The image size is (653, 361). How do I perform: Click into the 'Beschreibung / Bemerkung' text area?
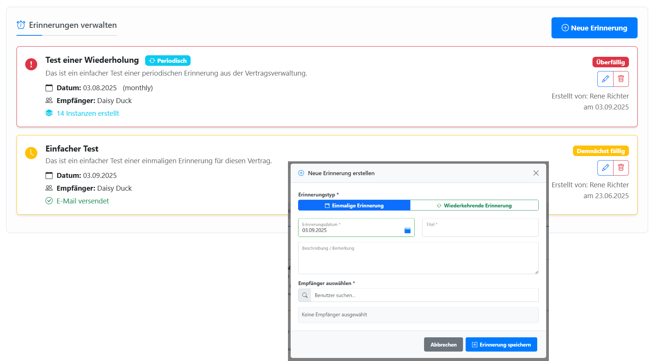click(418, 259)
